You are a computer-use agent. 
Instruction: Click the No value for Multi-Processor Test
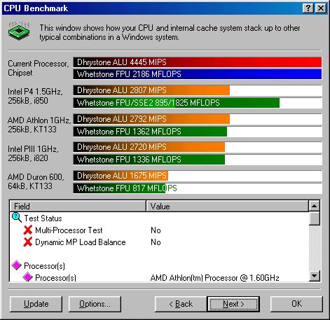[x=156, y=230]
